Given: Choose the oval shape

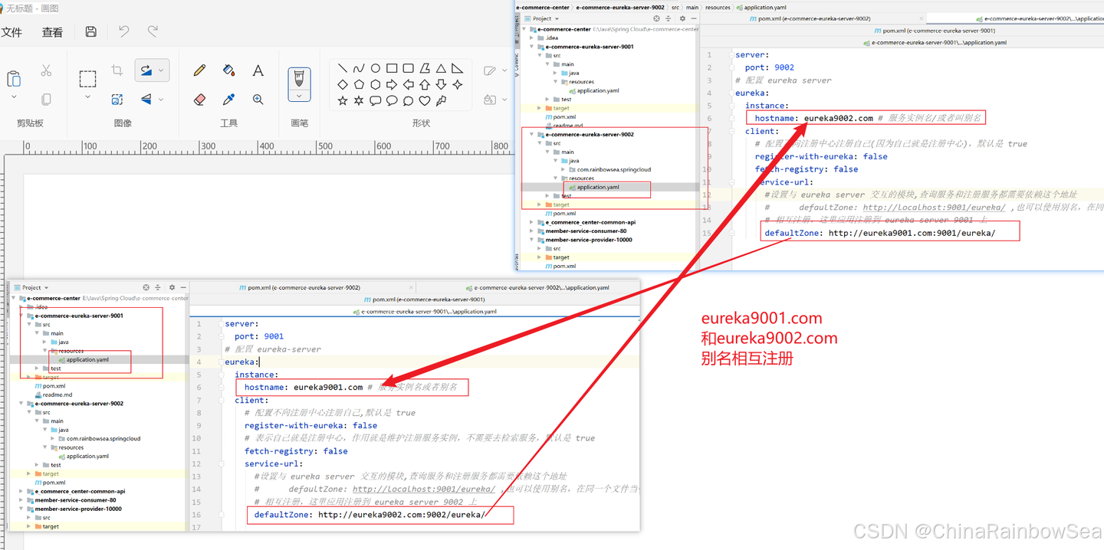Looking at the screenshot, I should point(376,68).
